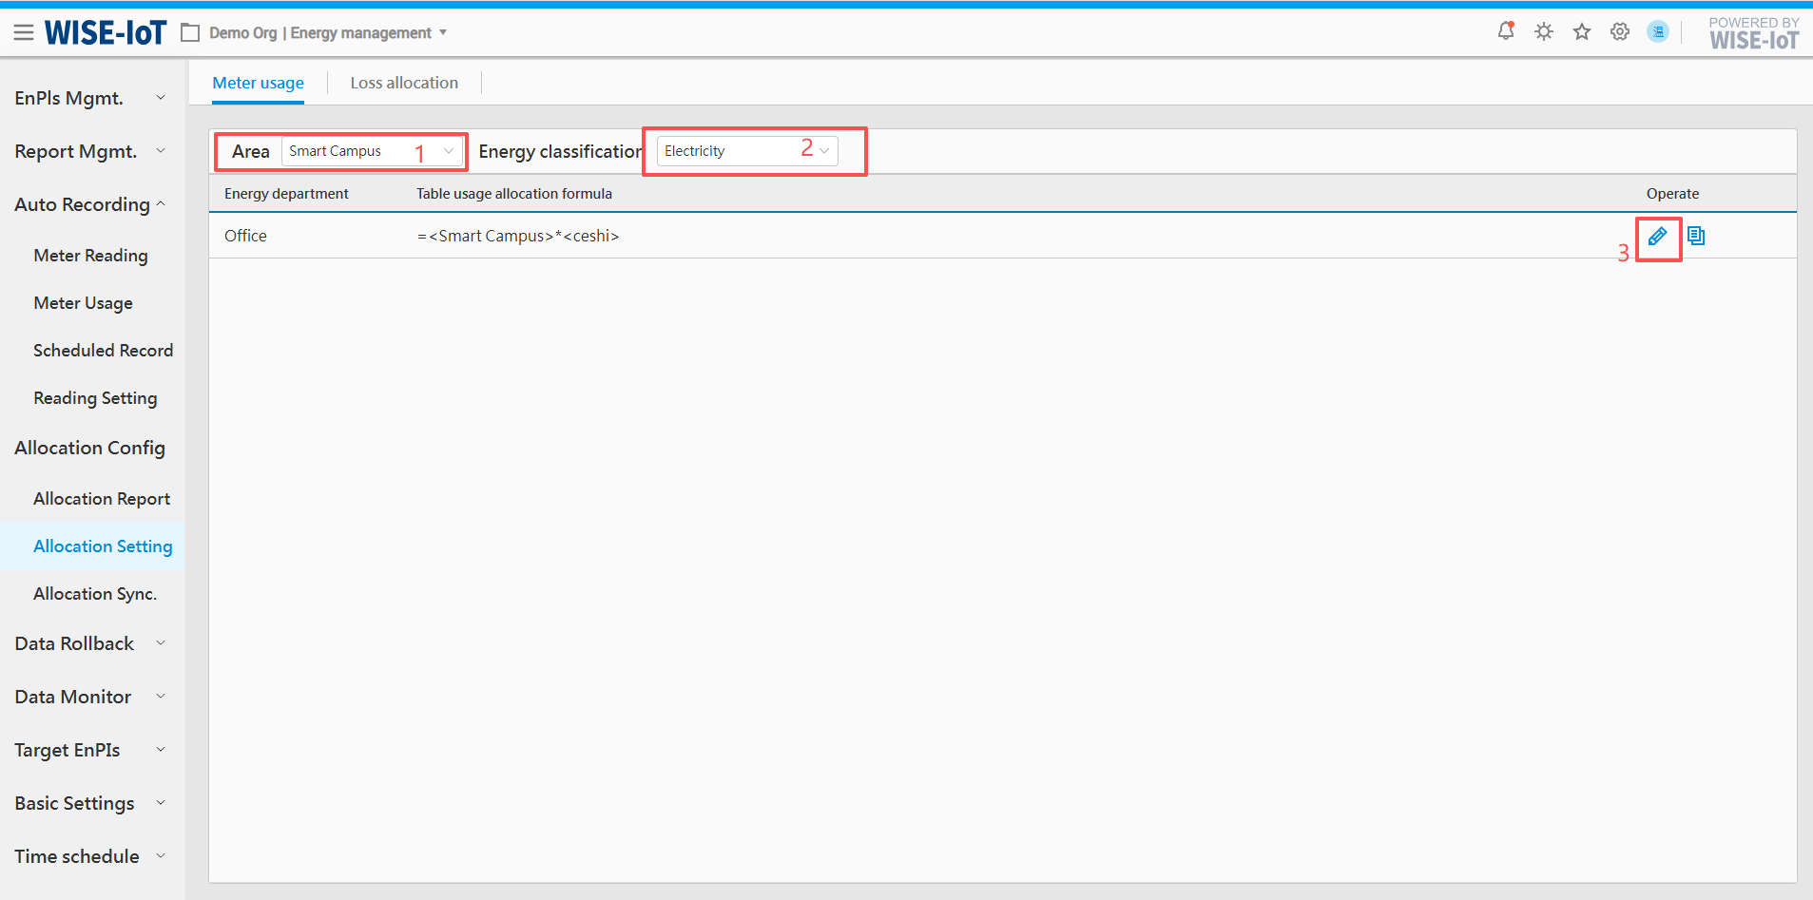Click the copy icon in Office row

pyautogui.click(x=1695, y=236)
